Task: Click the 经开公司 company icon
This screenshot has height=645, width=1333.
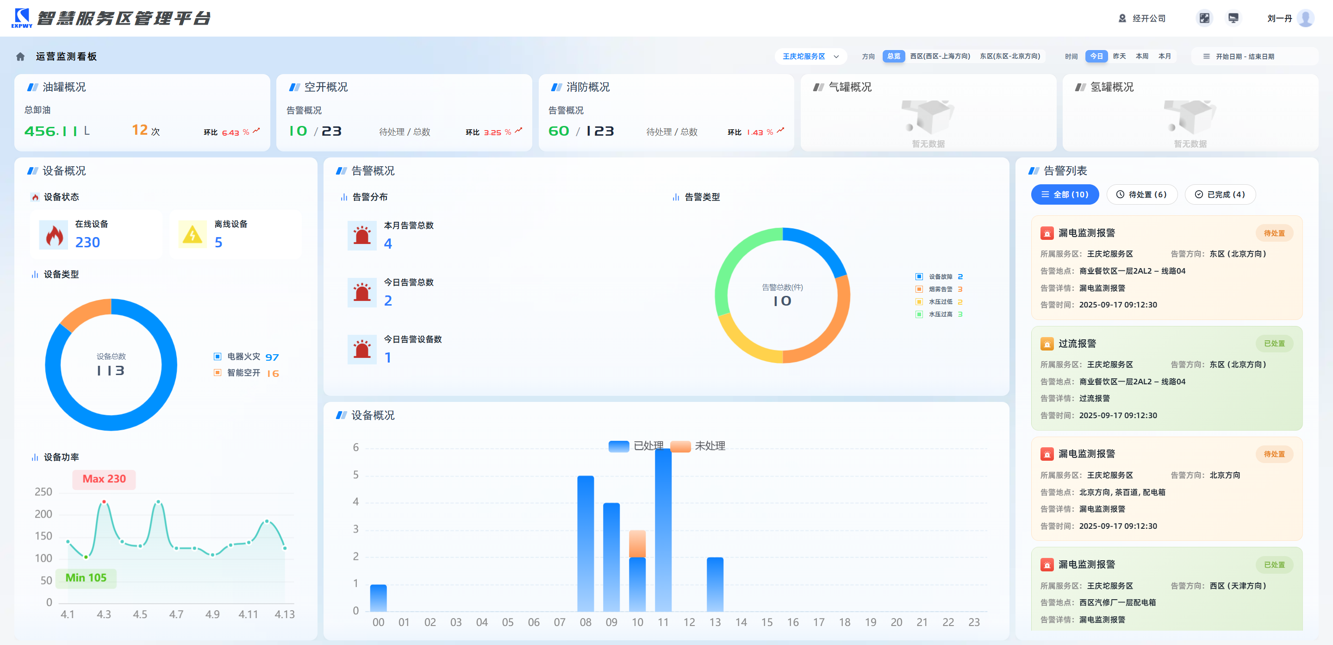Action: 1122,18
